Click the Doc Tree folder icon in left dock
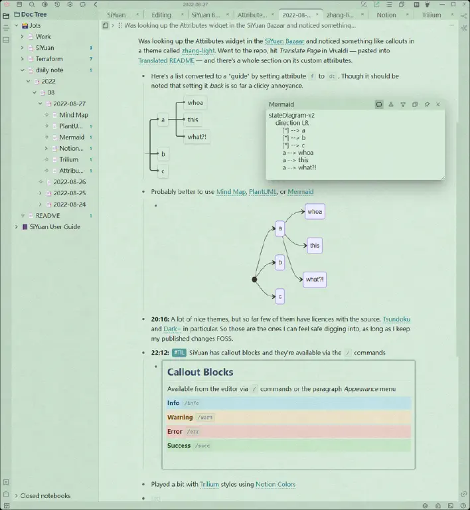This screenshot has height=510, width=470. 6,16
